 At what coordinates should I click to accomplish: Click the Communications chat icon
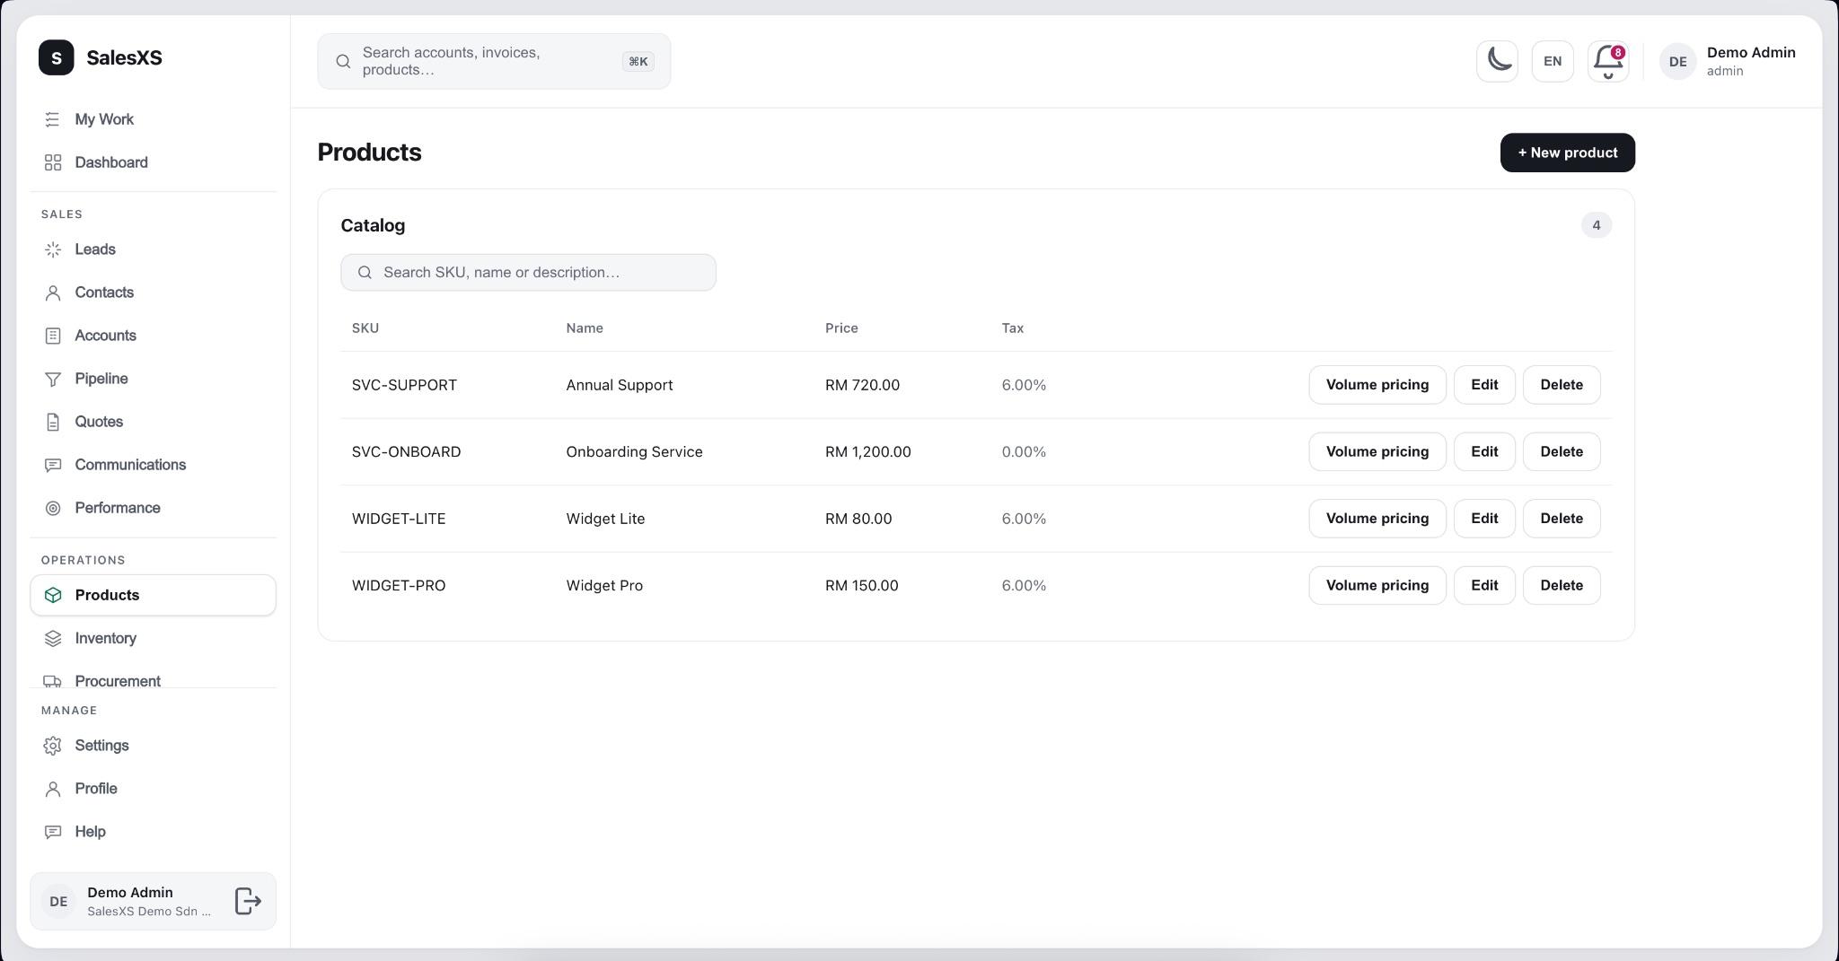click(53, 465)
